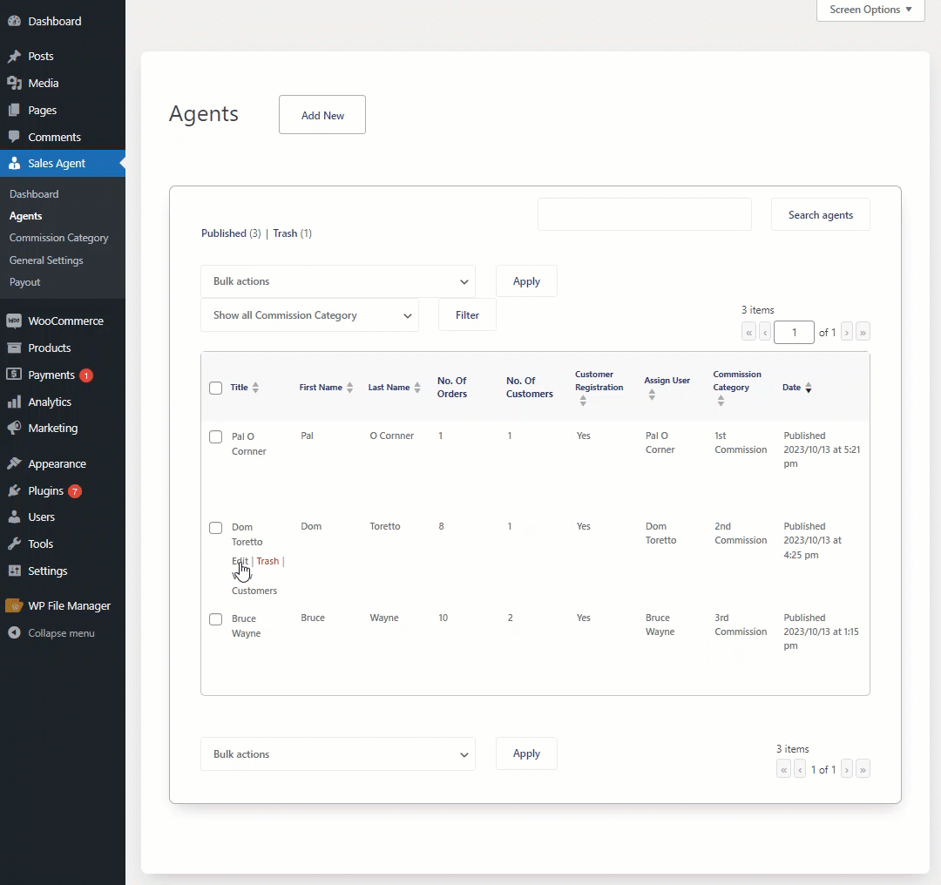Click the Plugins plug icon
941x885 pixels.
tap(15, 490)
